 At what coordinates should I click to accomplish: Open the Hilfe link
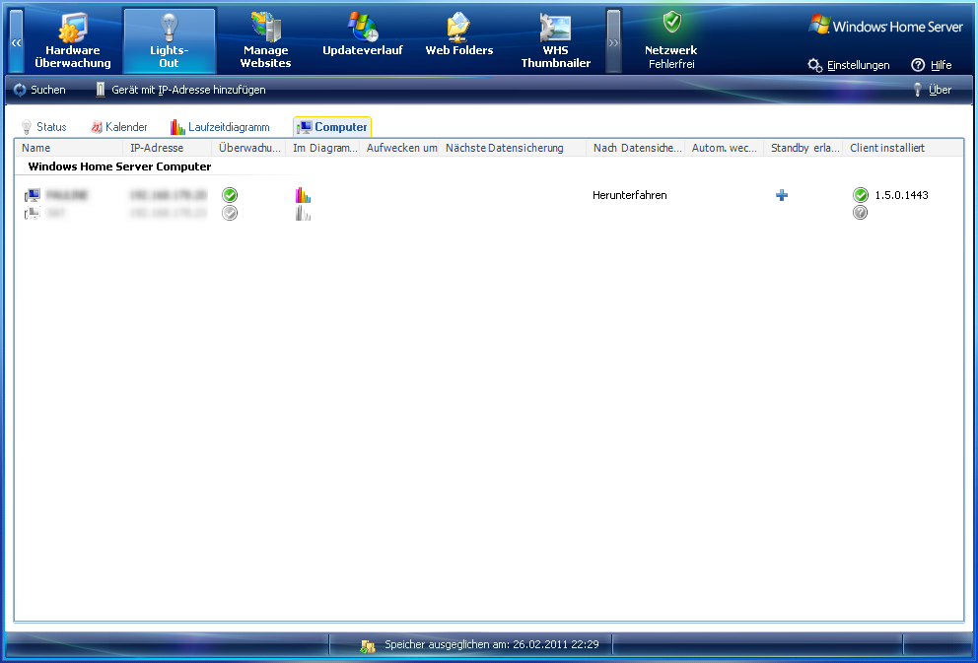[932, 65]
